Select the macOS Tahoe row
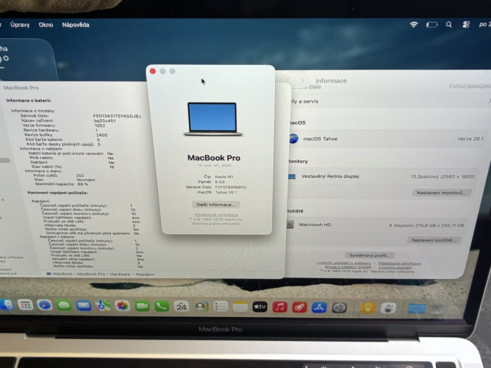This screenshot has height=368, width=491. 387,138
